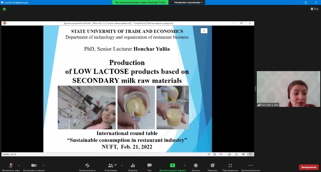Expand share screen options arrow

(185, 165)
